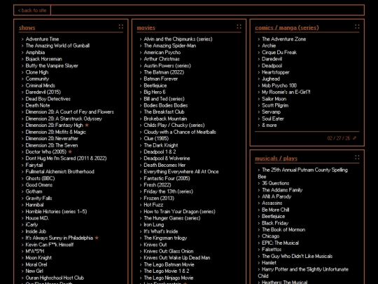Select 'Clone High' in the shows list

37,72
